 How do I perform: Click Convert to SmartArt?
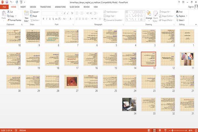point(113,20)
